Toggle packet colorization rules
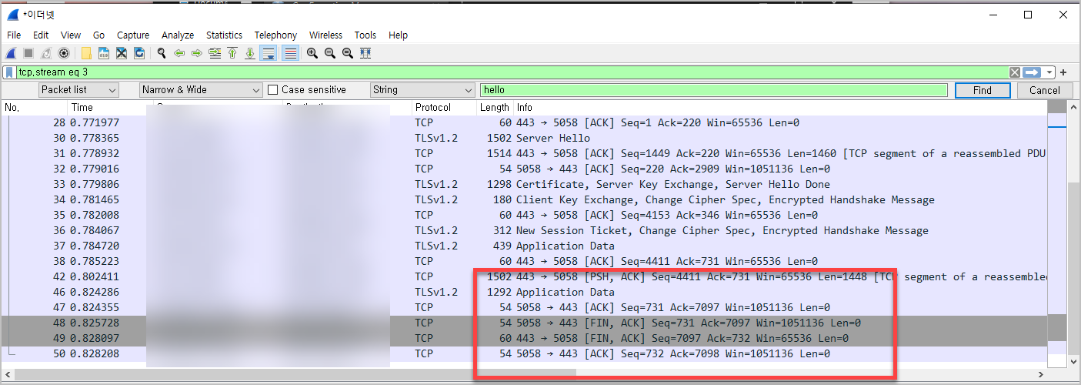Image resolution: width=1081 pixels, height=385 pixels. 290,53
